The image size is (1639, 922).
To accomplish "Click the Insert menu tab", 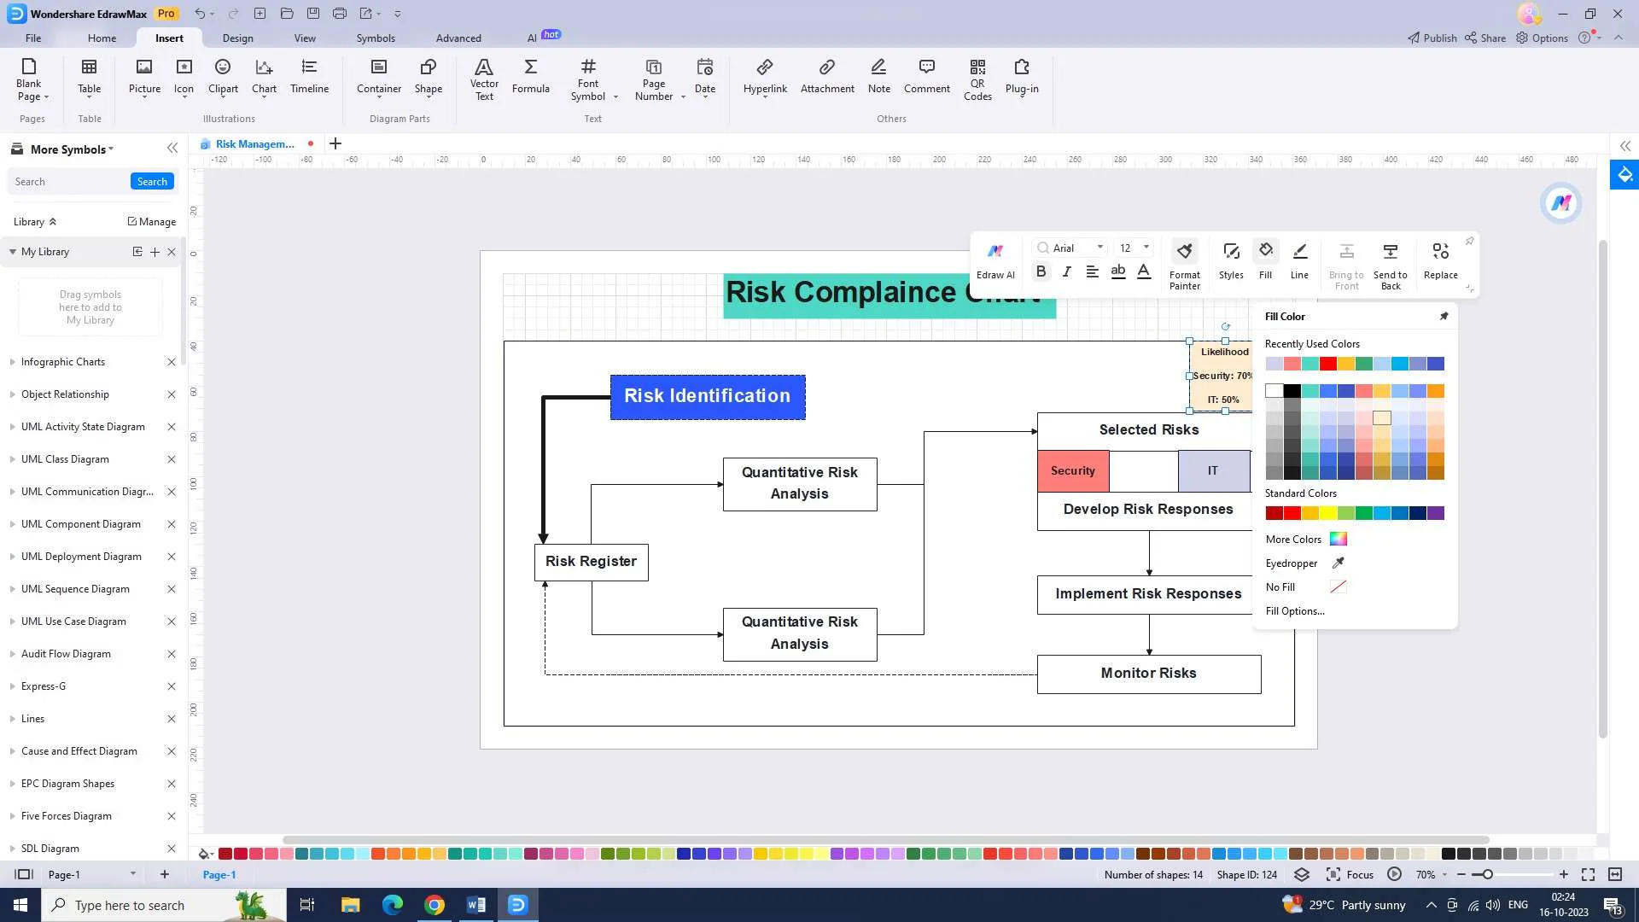I will (x=169, y=38).
